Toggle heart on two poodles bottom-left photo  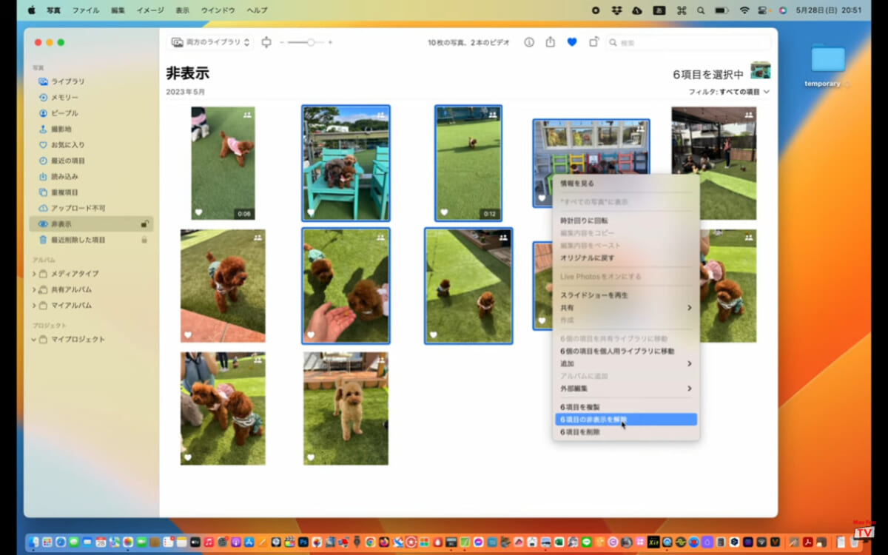click(x=188, y=457)
